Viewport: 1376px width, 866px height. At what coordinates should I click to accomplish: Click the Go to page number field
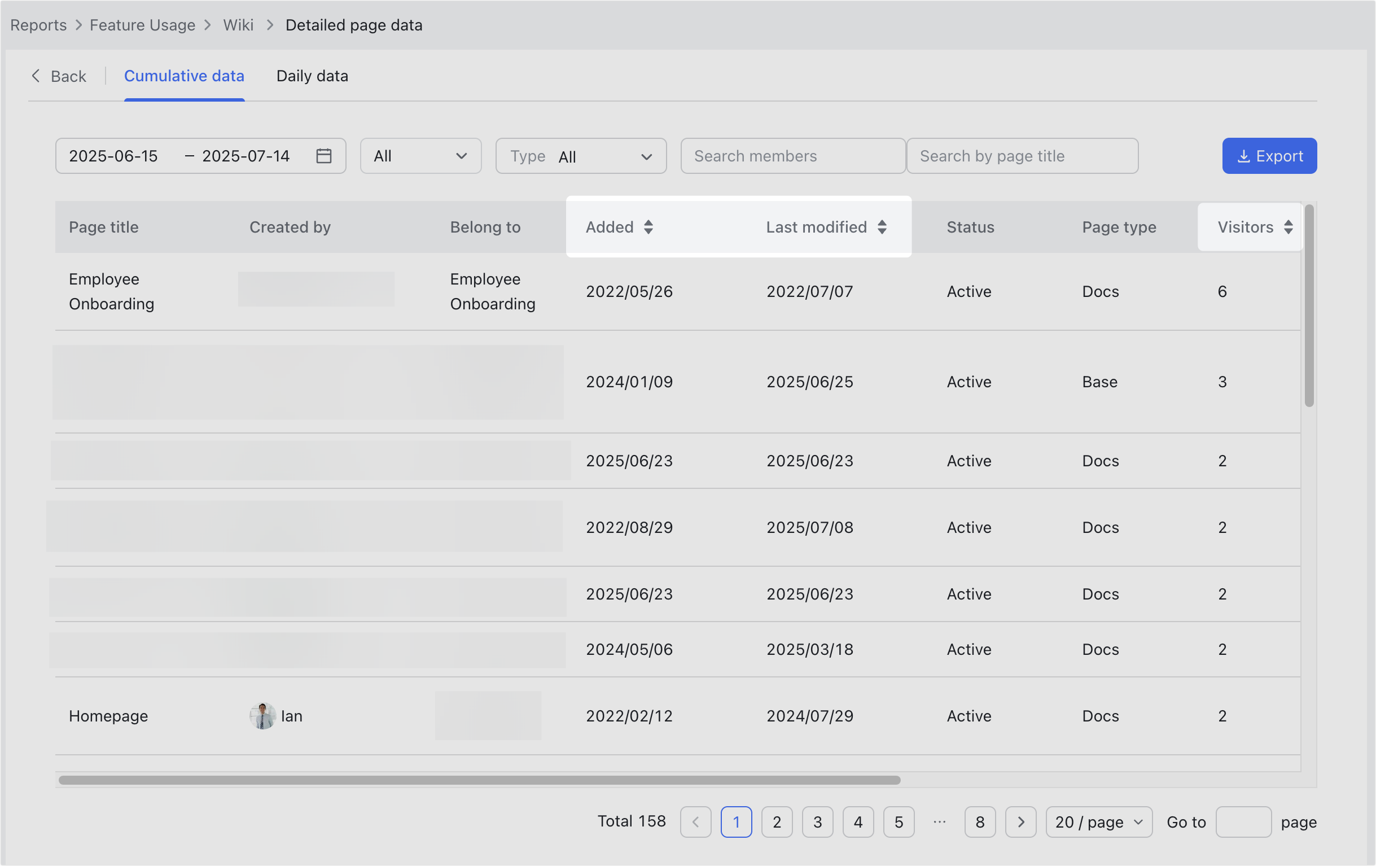pos(1243,822)
